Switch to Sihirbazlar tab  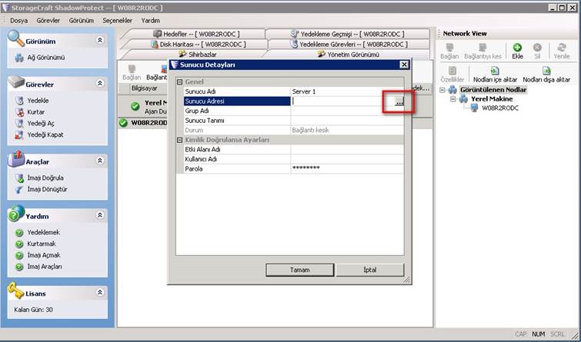tap(198, 55)
